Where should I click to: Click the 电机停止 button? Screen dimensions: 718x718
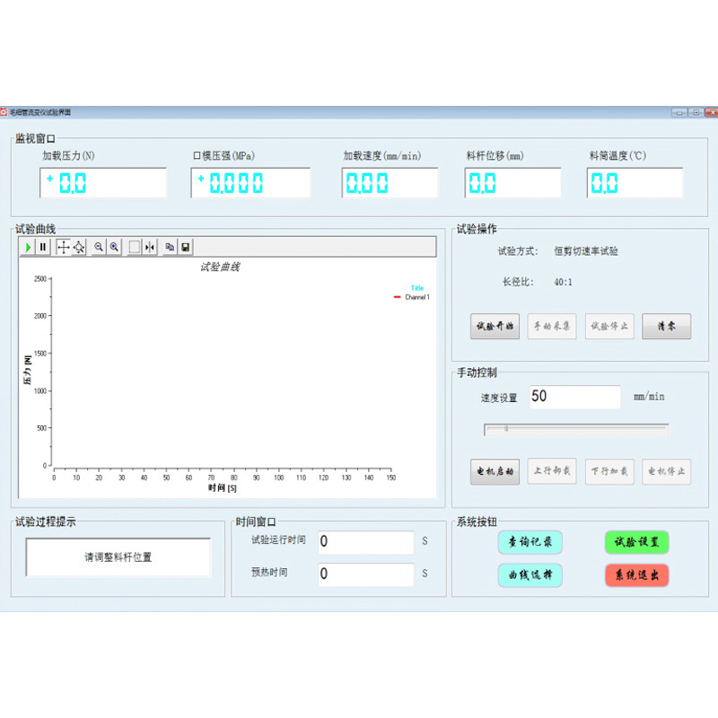[666, 472]
